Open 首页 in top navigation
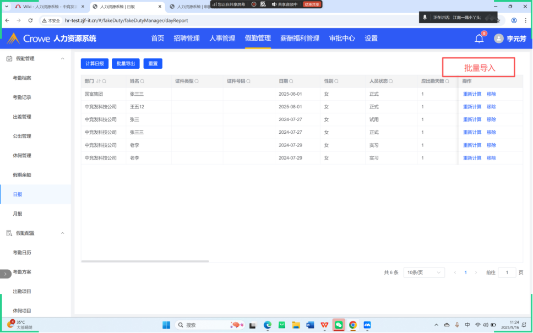The image size is (533, 333). tap(157, 39)
